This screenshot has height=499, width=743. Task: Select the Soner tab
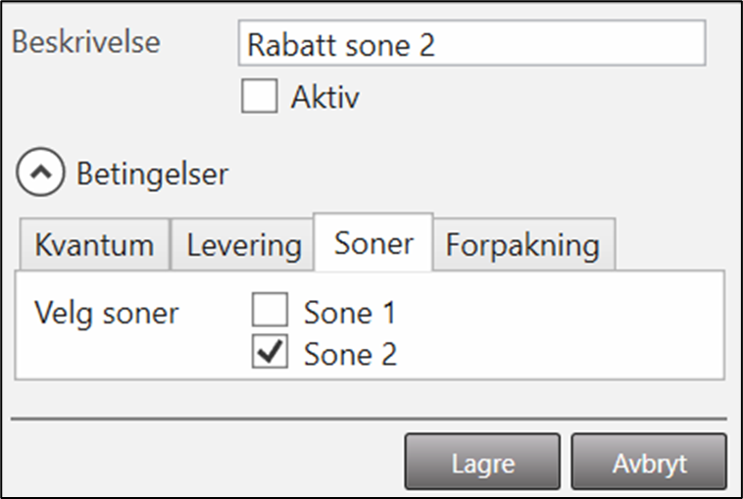(373, 243)
